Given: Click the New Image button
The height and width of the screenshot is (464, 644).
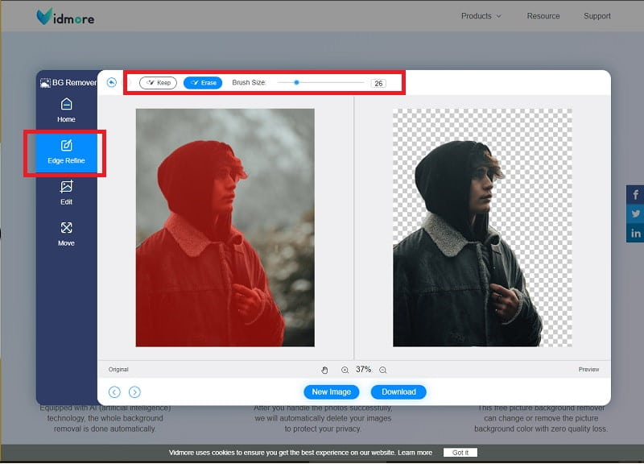Looking at the screenshot, I should [331, 392].
